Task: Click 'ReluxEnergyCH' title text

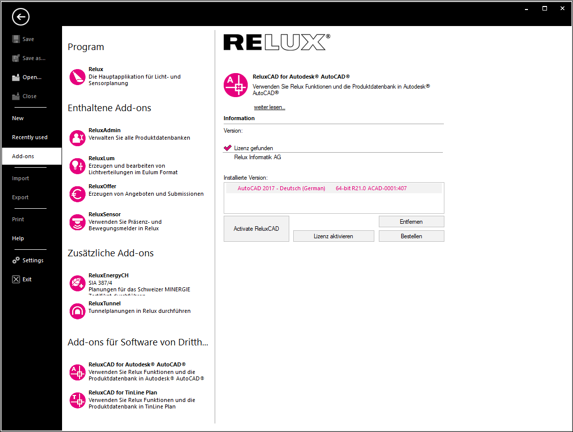Action: [x=109, y=275]
